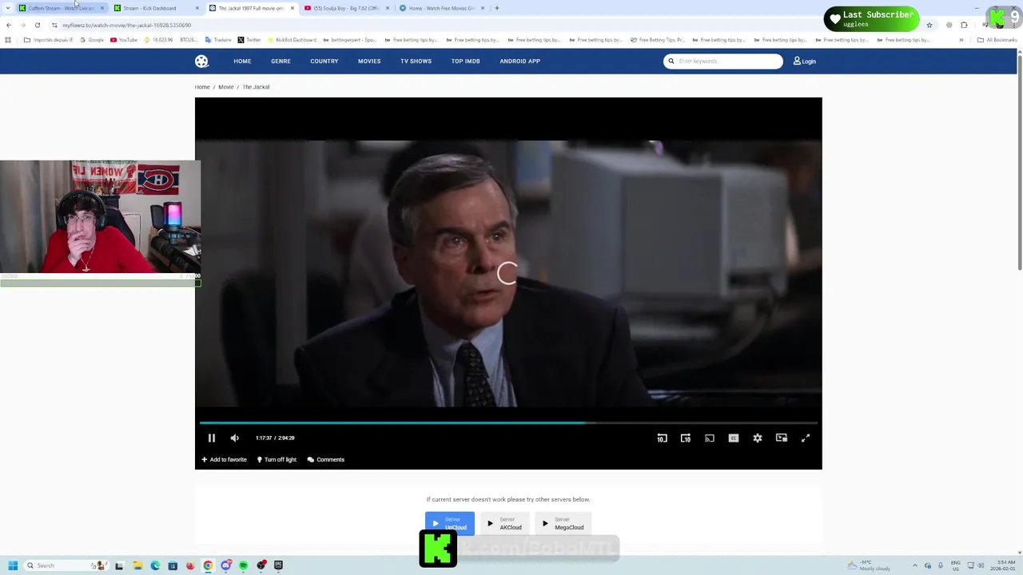
Task: Go to the MOVIES section
Action: coord(369,61)
